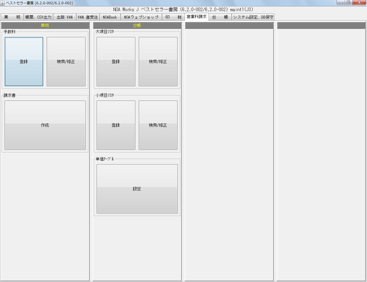Go to the NOABook tab
The height and width of the screenshot is (282, 367).
110,17
